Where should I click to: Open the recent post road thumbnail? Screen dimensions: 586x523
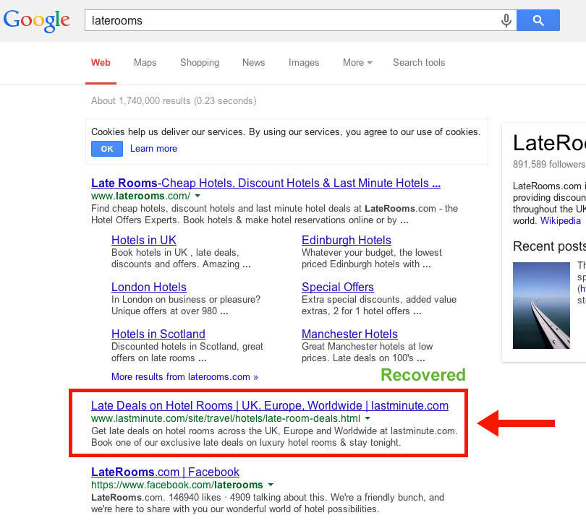pyautogui.click(x=541, y=306)
